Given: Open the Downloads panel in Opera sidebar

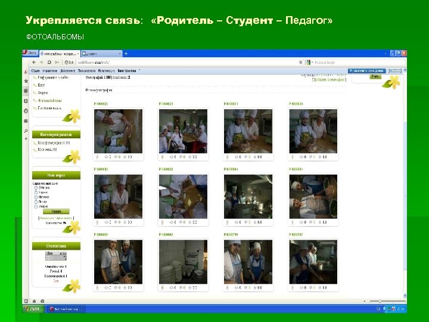Looking at the screenshot, I should point(26,101).
